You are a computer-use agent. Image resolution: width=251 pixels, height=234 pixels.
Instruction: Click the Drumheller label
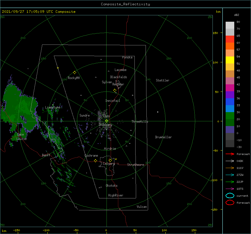click(x=163, y=137)
